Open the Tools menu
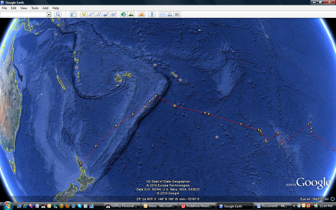The image size is (336, 210). (x=35, y=8)
